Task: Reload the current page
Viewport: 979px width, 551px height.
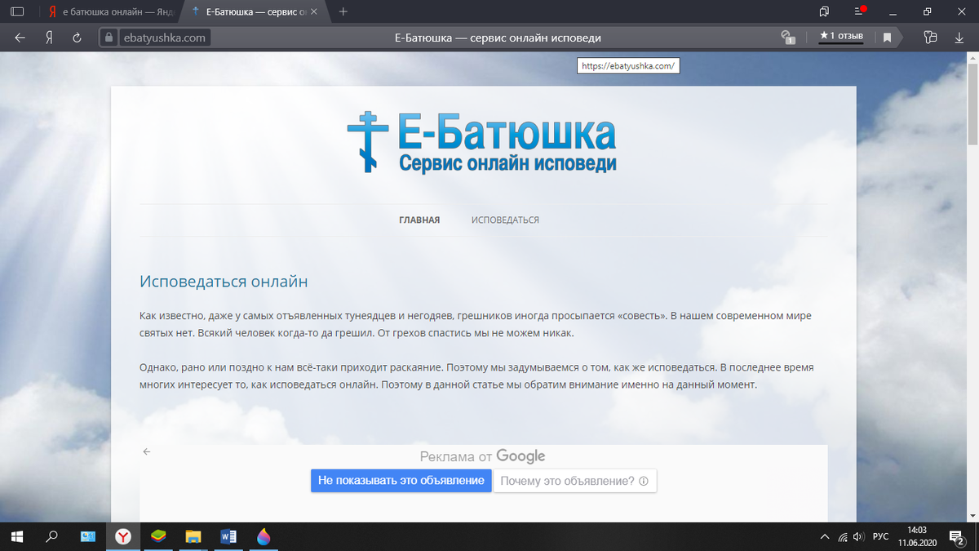Action: [x=77, y=38]
